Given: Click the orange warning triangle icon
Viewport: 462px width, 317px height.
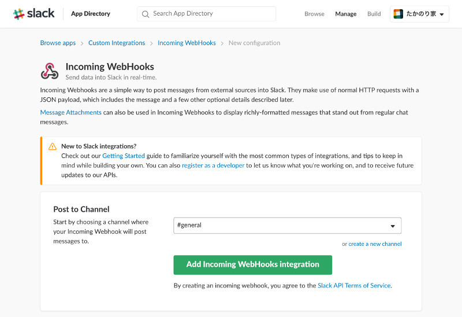Looking at the screenshot, I should pos(53,146).
